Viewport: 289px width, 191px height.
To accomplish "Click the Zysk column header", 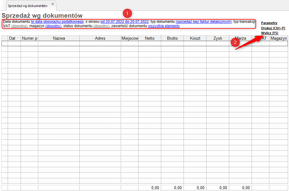I will (x=218, y=38).
